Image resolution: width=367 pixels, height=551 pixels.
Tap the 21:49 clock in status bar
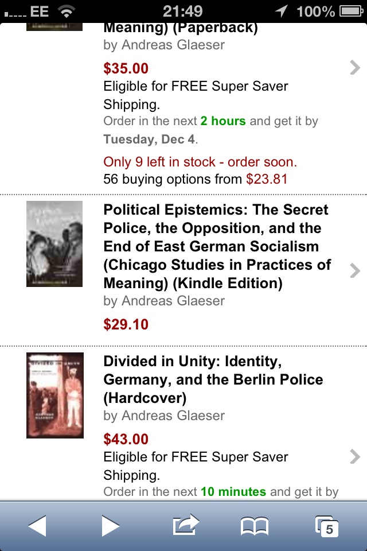(x=182, y=11)
